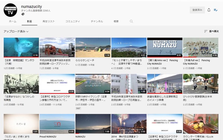The width and height of the screenshot is (223, 140).
Task: Open the 狩野川 VR cycling river thumbnail
Action: (x=93, y=84)
